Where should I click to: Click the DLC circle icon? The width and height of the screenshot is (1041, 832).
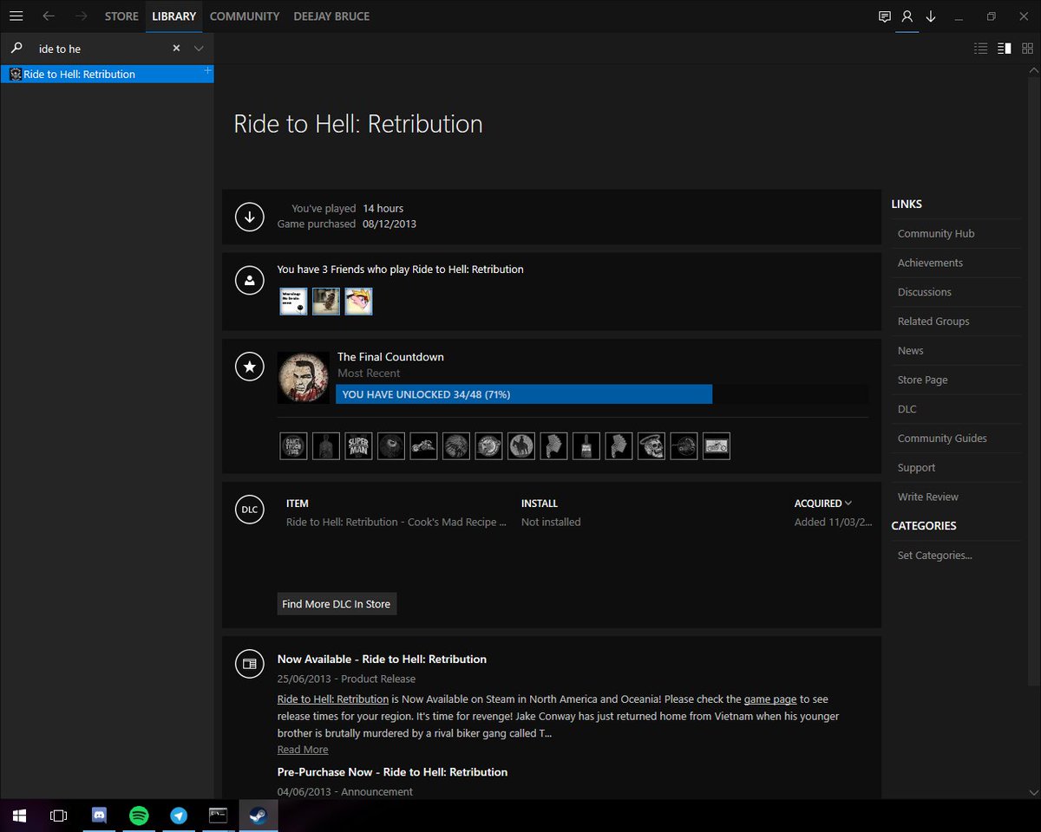[x=250, y=510]
